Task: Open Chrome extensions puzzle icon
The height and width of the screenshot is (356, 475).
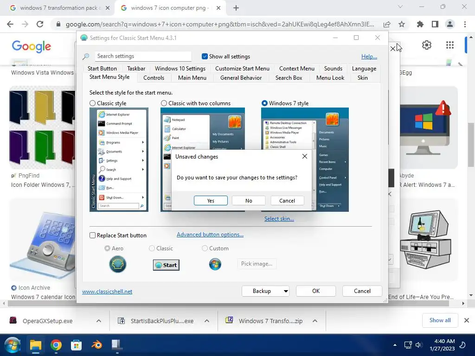Action: [x=420, y=24]
